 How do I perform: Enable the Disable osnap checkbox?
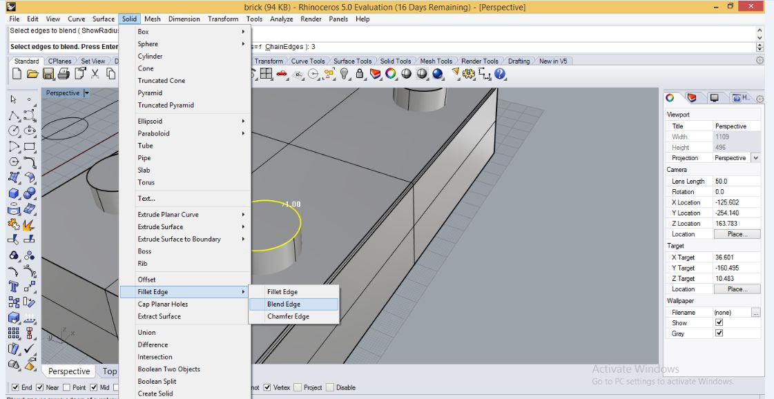pos(330,388)
